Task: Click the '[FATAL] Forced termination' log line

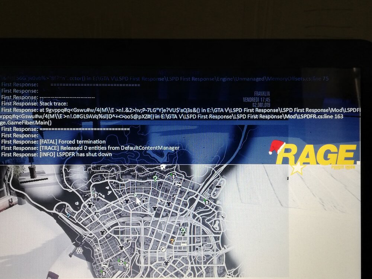Action: click(73, 142)
